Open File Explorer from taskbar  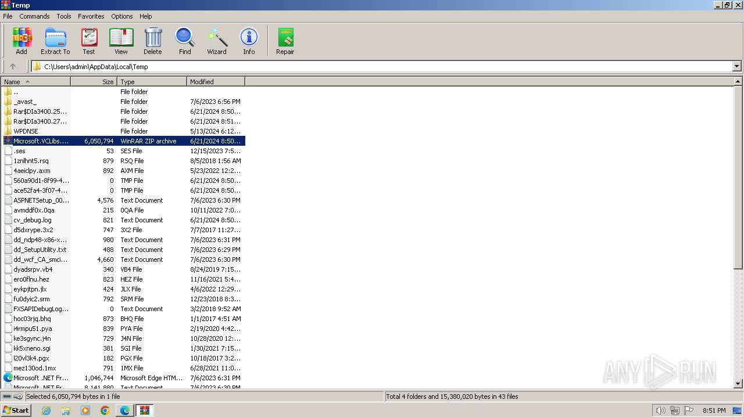pos(66,410)
